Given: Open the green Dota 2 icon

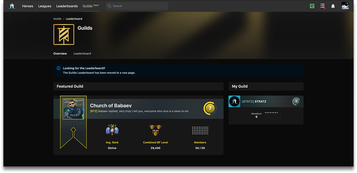Looking at the screenshot, I should pos(312,6).
